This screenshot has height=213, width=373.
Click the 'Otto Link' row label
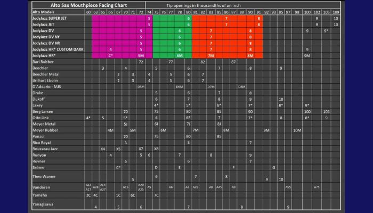pos(40,118)
